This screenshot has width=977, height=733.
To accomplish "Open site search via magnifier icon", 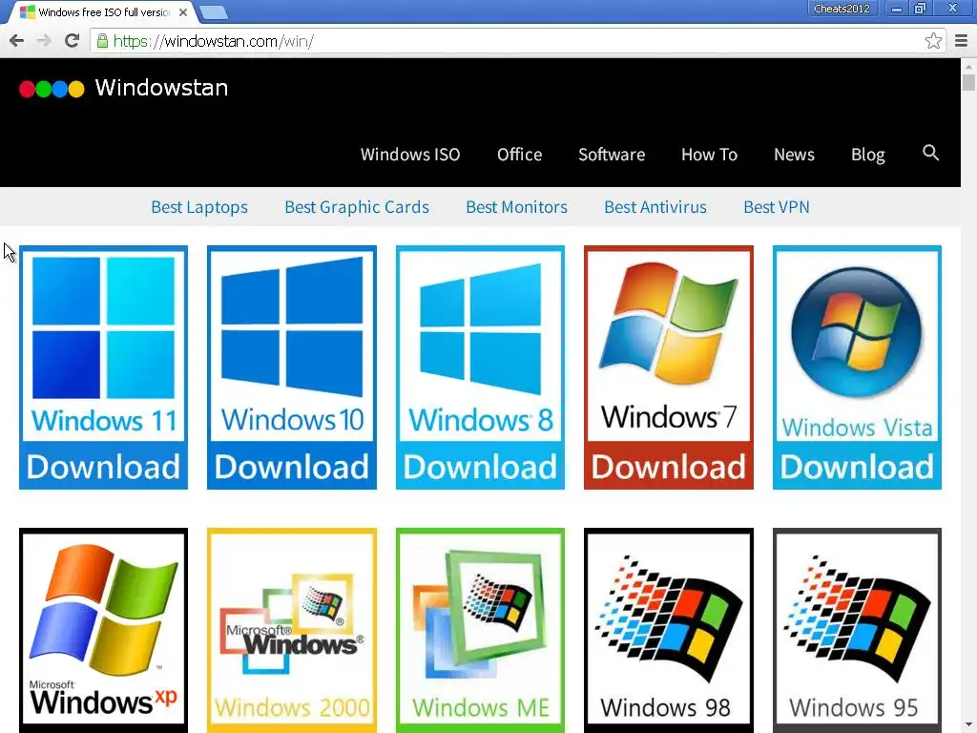I will 930,153.
